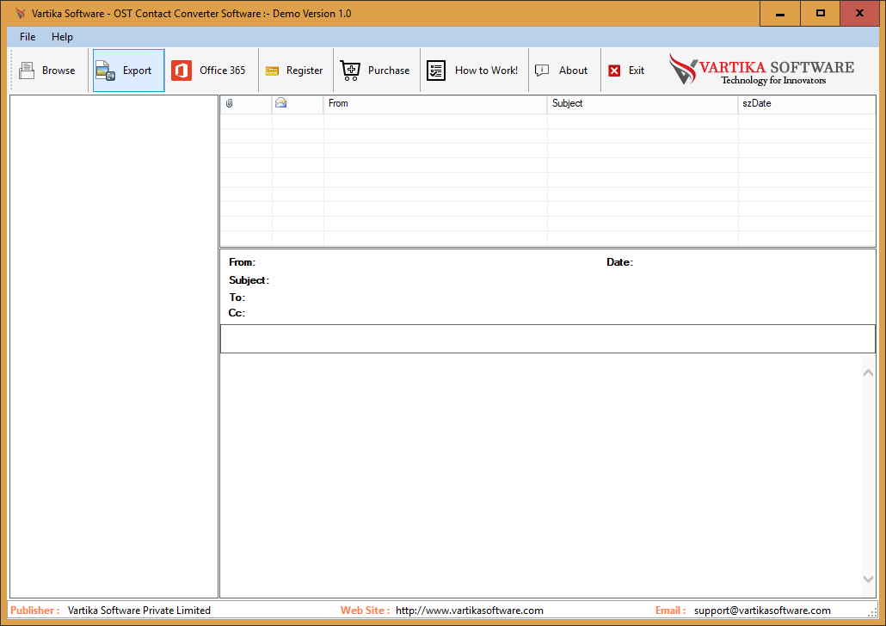Click the red Office 365 logo icon
The image size is (886, 626).
pyautogui.click(x=182, y=71)
